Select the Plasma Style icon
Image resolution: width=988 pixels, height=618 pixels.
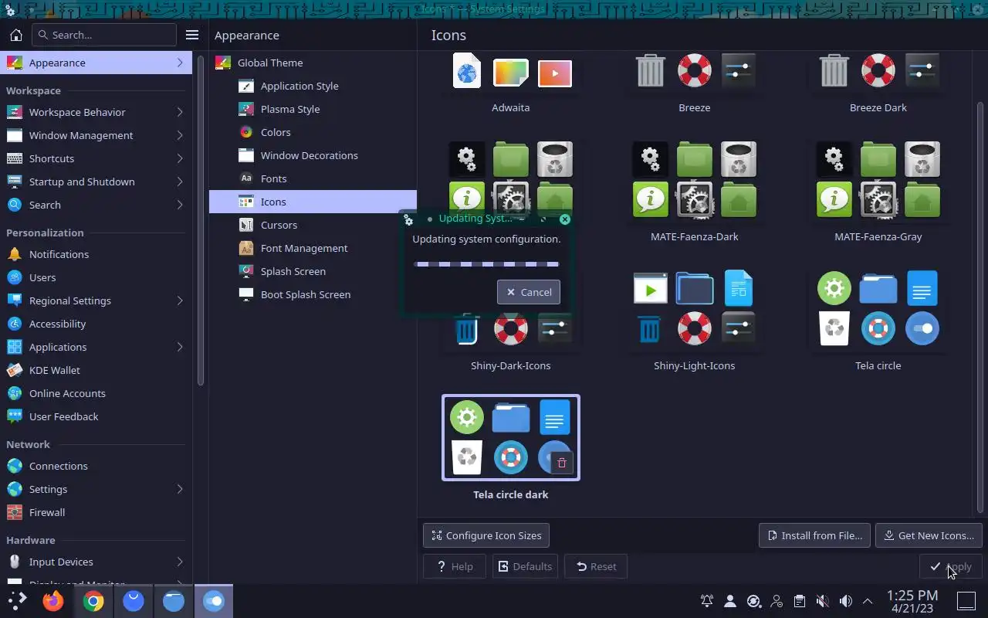click(x=246, y=109)
